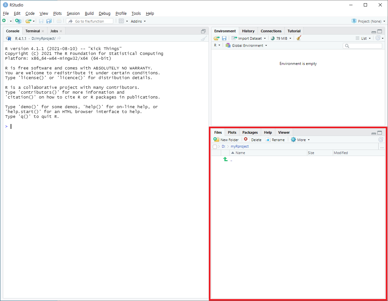Click the R logo icon in the Console header
Viewport: 388px width, 301px height.
pyautogui.click(x=9, y=38)
